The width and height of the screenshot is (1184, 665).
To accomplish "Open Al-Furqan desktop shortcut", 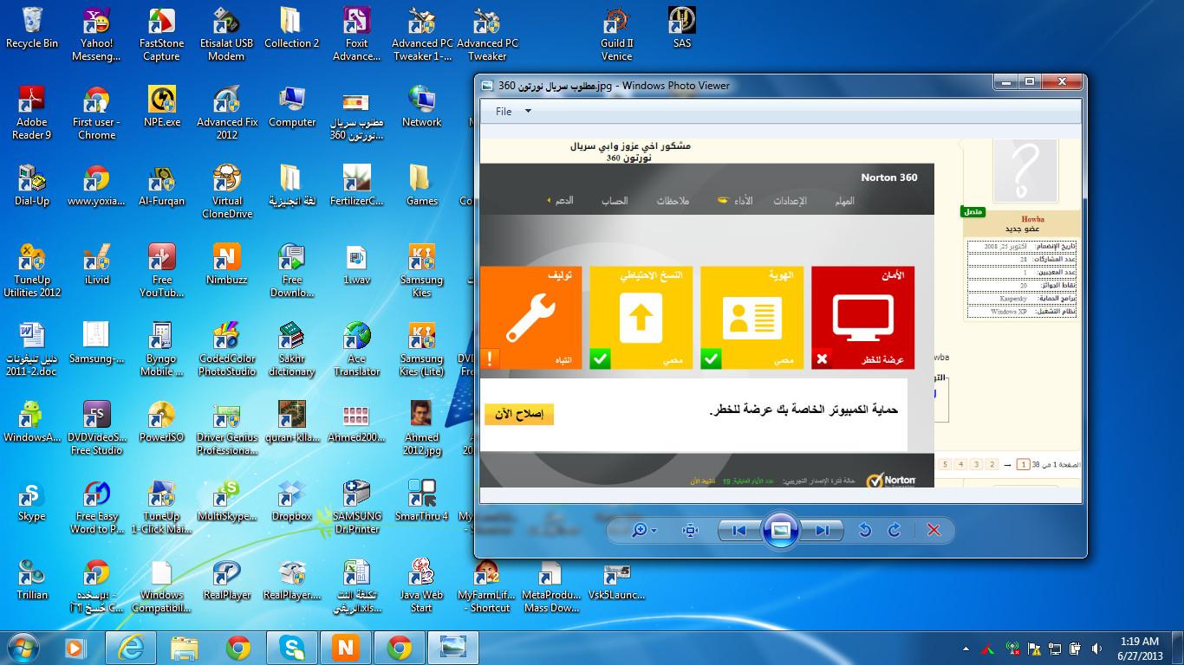I will (162, 186).
